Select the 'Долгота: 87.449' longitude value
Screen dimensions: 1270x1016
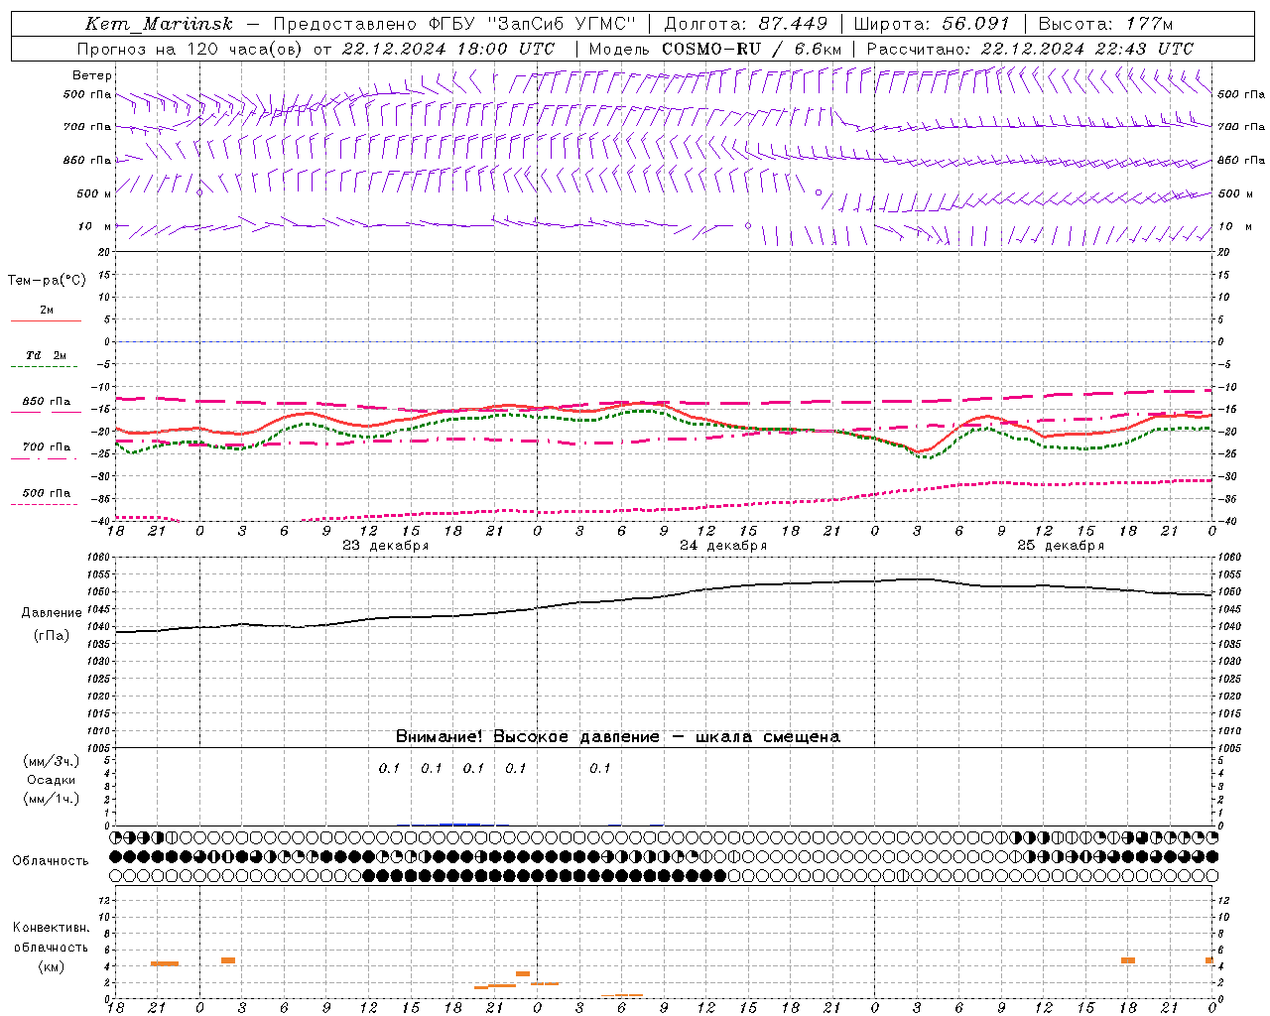coord(746,24)
